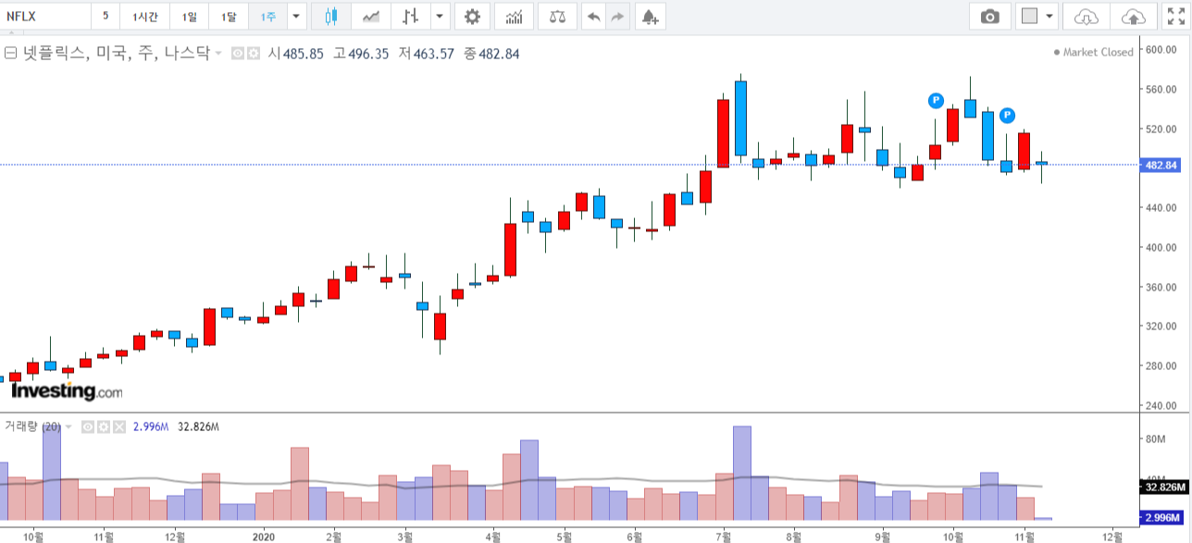Select the 1주 weekly interval
Image resolution: width=1192 pixels, height=543 pixels.
click(x=267, y=16)
